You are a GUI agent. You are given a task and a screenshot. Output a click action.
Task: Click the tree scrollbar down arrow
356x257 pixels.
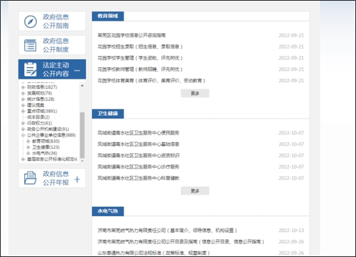[x=82, y=161]
